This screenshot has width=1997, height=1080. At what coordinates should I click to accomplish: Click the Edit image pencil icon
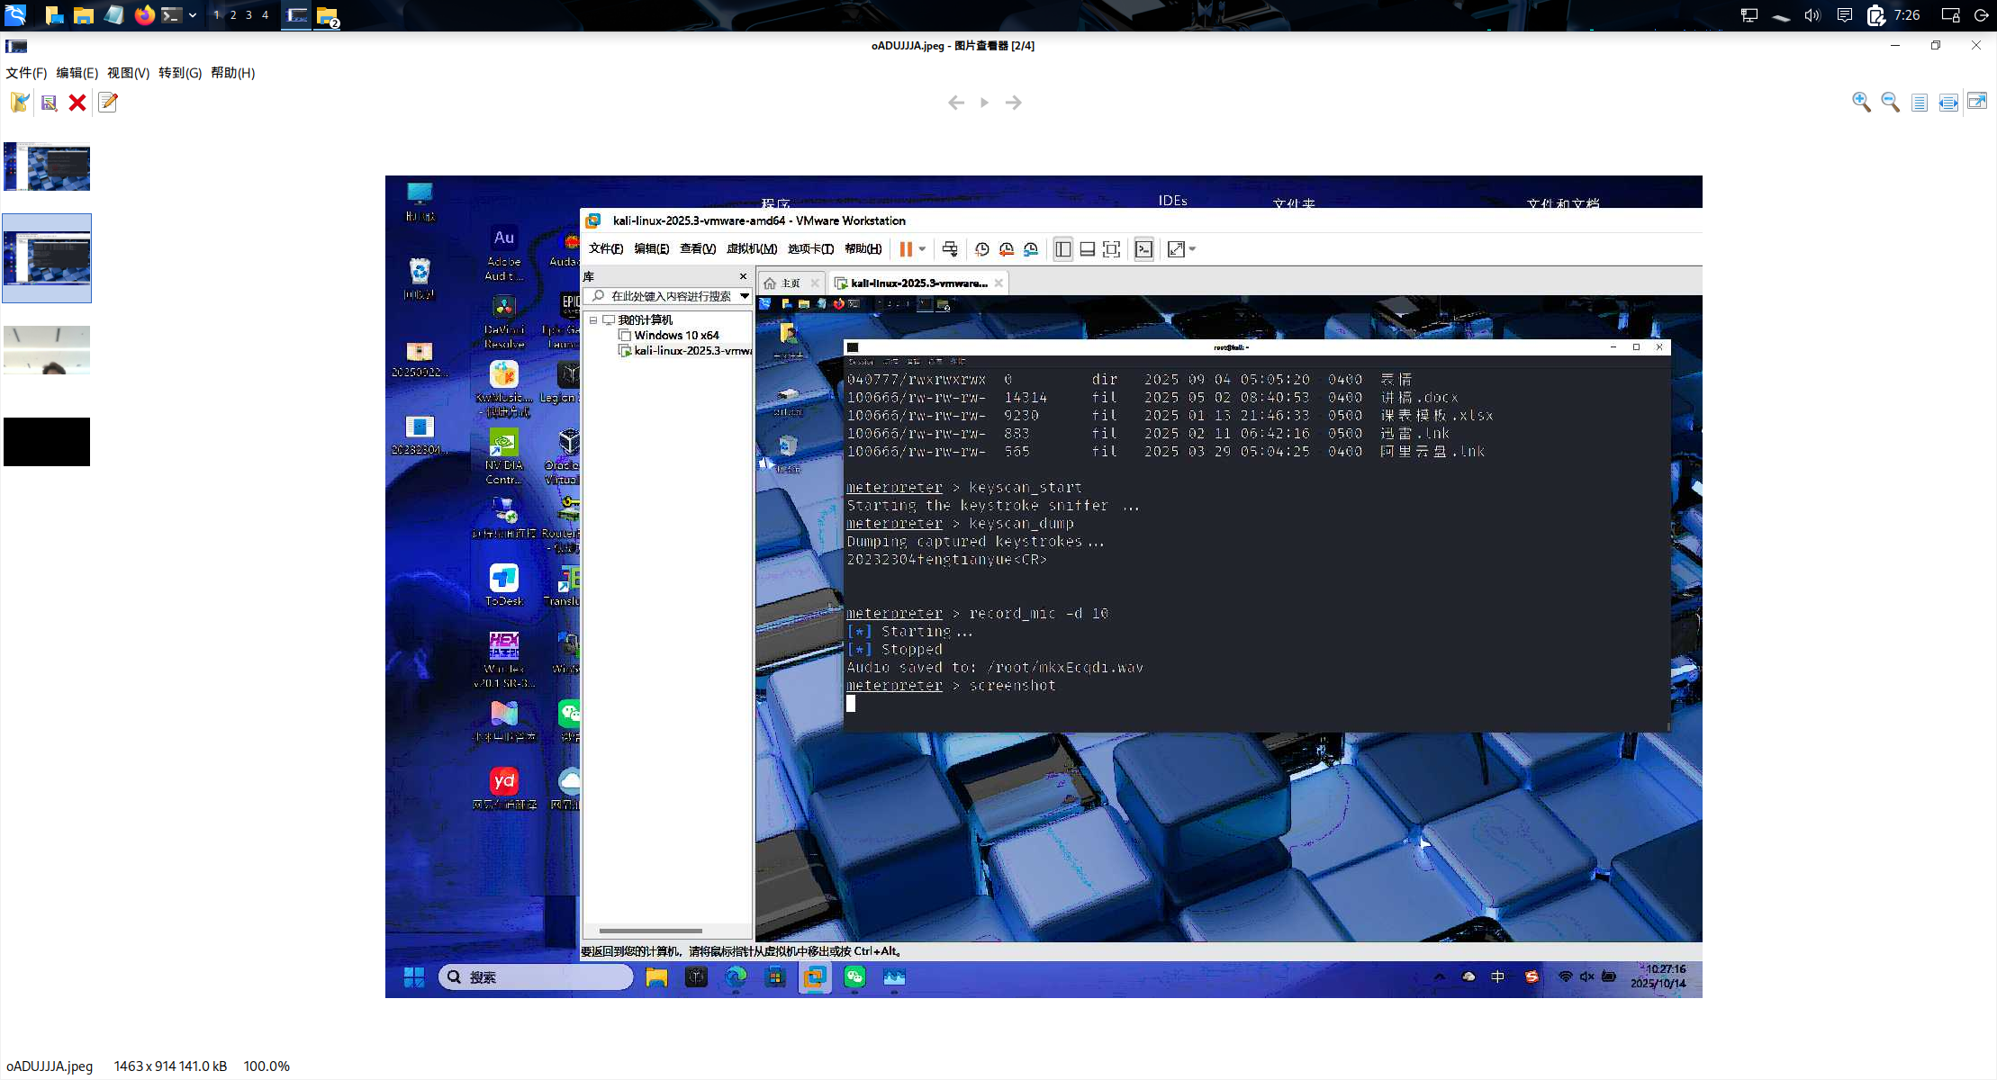108,103
